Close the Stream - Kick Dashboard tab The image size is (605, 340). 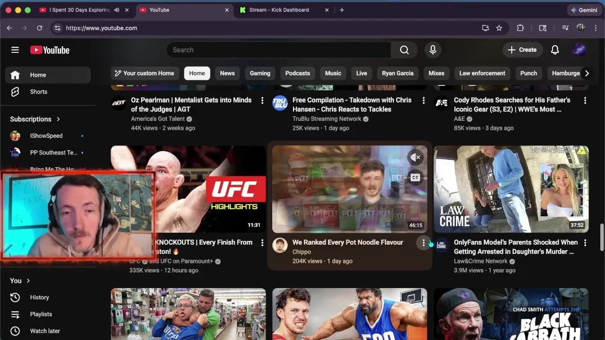(x=327, y=10)
